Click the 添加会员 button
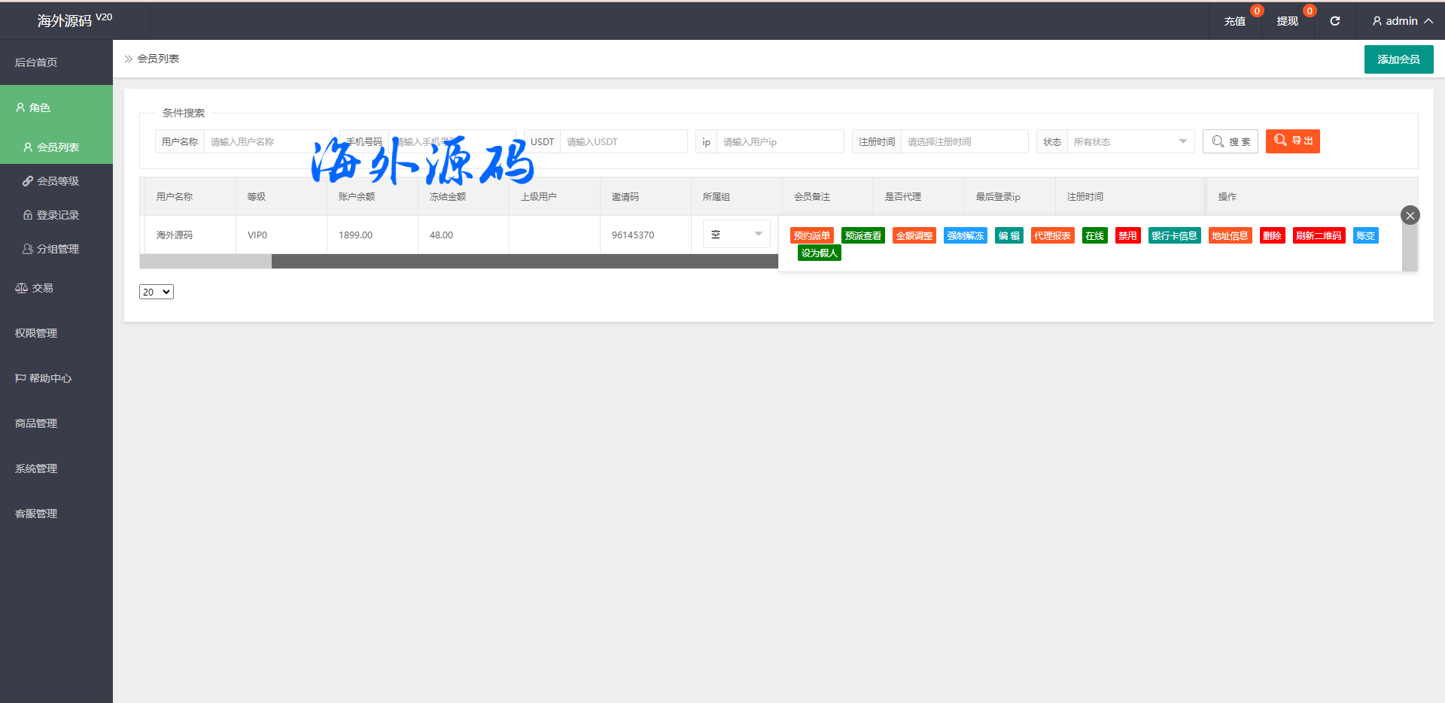Screen dimensions: 1445x703 1398,59
